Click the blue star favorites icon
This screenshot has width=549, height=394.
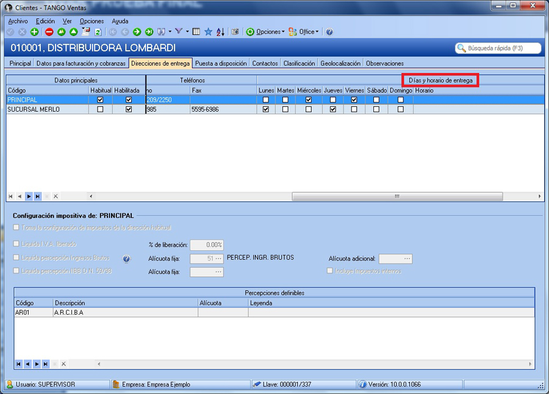209,32
